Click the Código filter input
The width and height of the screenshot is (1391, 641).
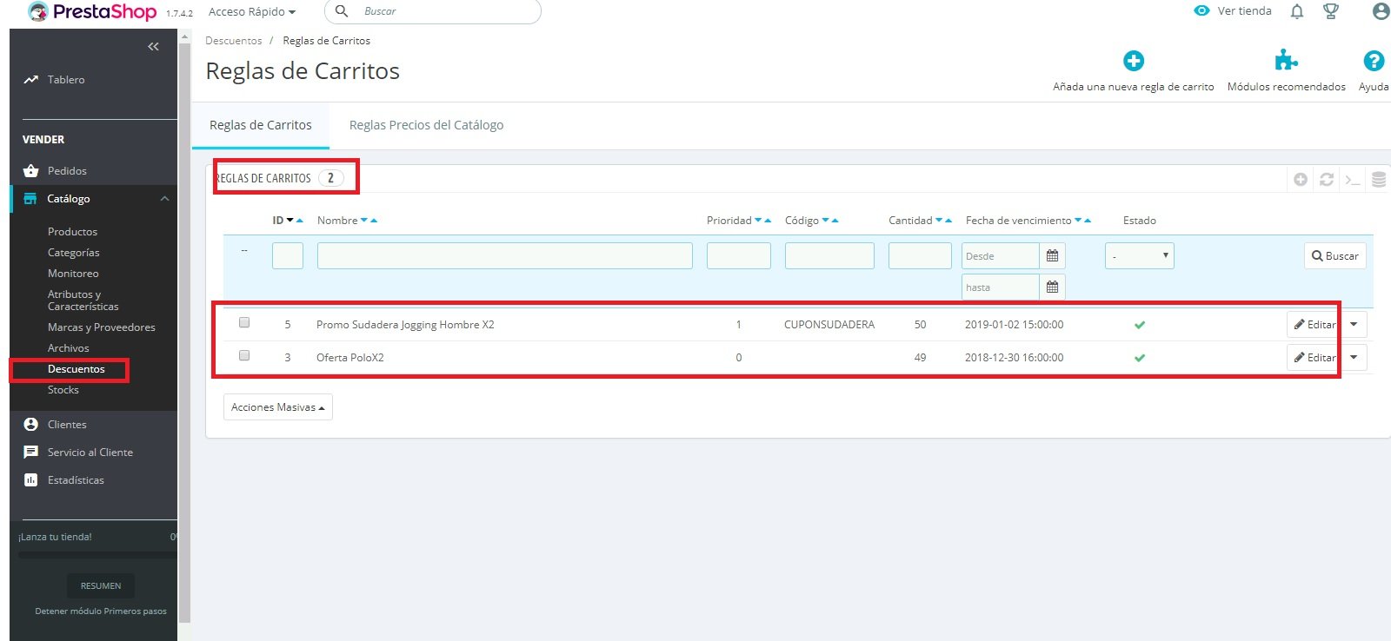click(829, 256)
